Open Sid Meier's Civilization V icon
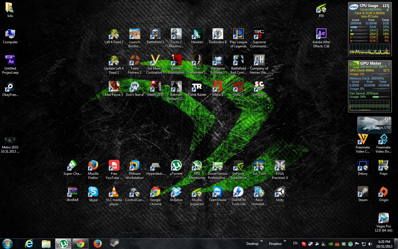 click(x=155, y=65)
